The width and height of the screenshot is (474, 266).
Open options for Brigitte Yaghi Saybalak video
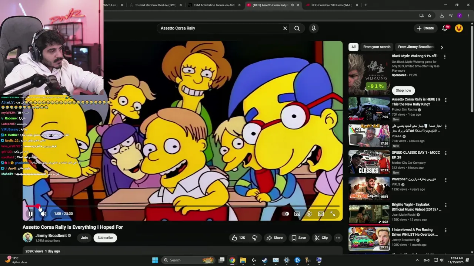[x=445, y=205]
